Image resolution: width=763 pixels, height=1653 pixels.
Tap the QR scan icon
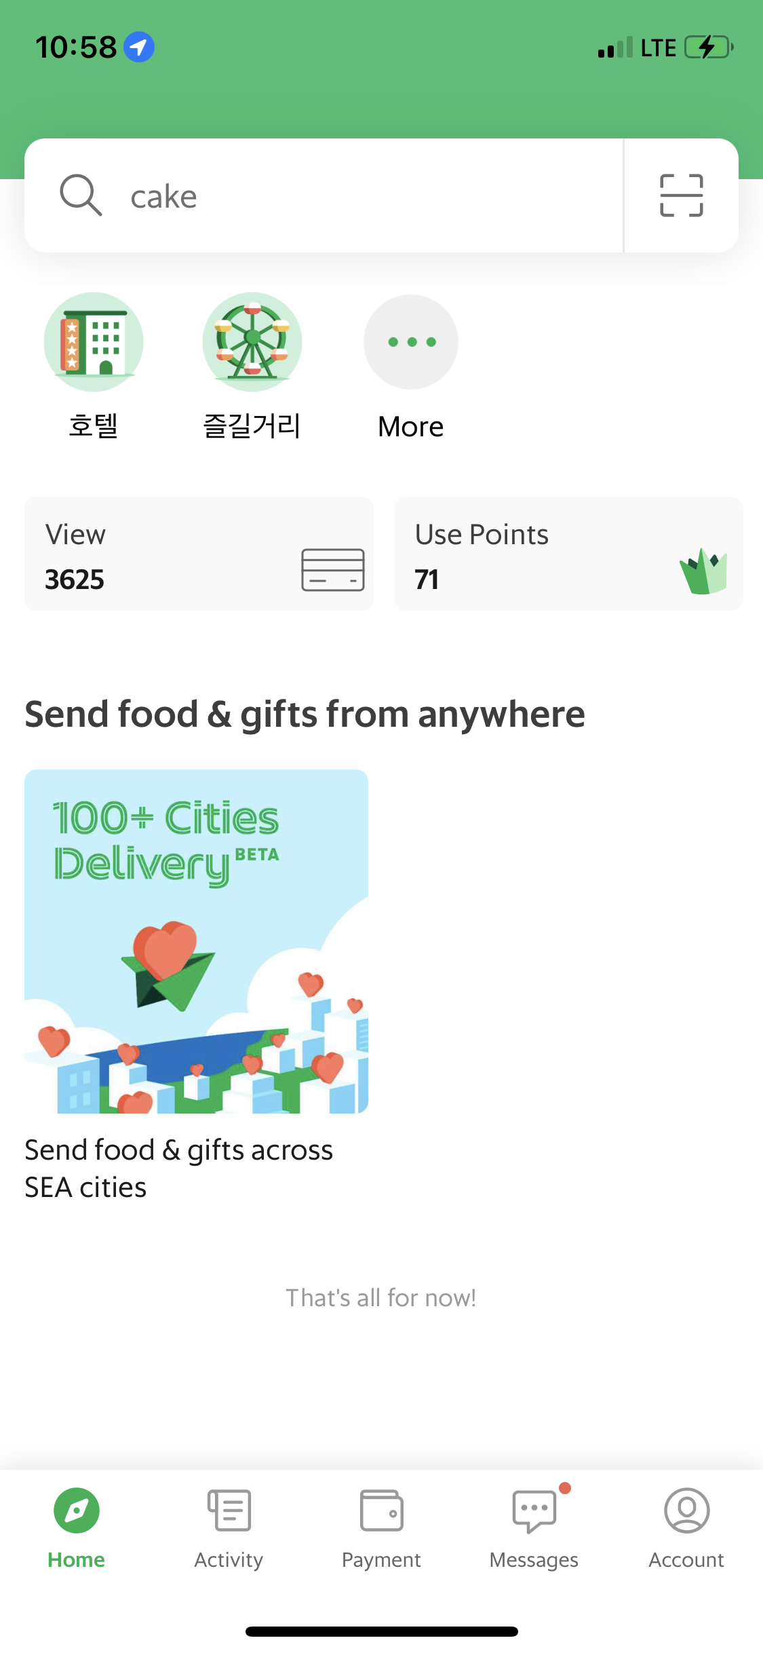point(681,195)
